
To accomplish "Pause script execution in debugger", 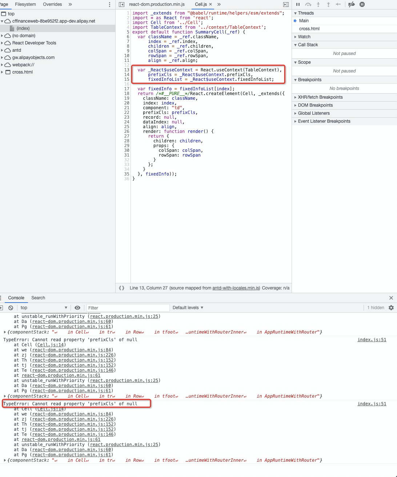I will pyautogui.click(x=297, y=4).
